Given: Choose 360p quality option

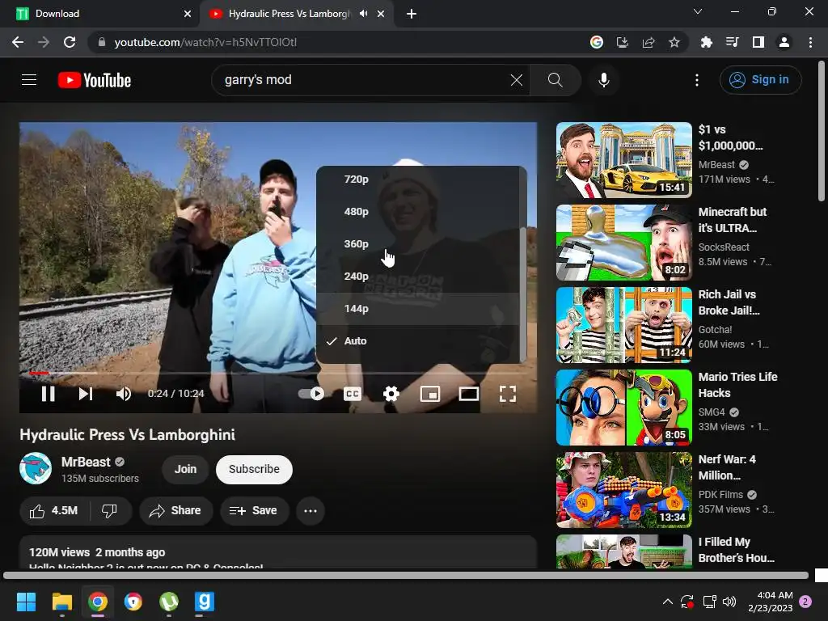Looking at the screenshot, I should [418, 244].
